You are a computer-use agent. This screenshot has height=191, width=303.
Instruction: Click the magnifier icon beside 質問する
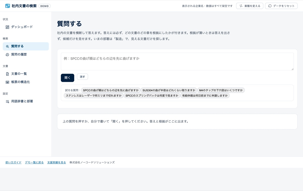pyautogui.click(x=7, y=47)
